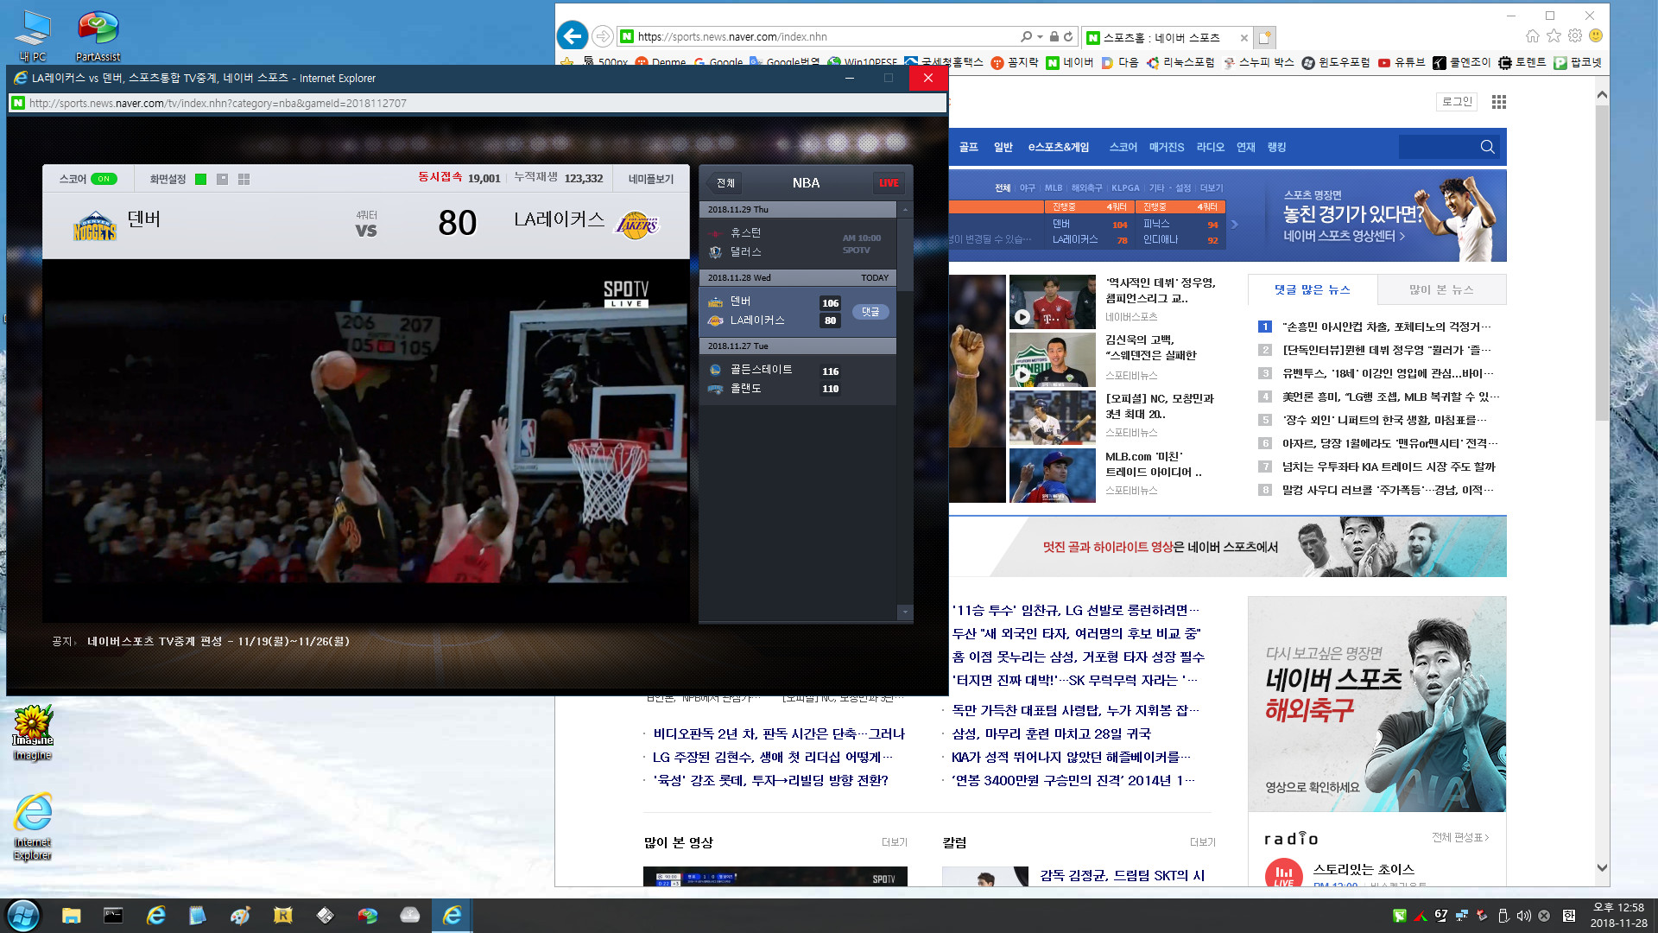The height and width of the screenshot is (933, 1658).
Task: Toggle the 스코어 ON switch
Action: [104, 179]
